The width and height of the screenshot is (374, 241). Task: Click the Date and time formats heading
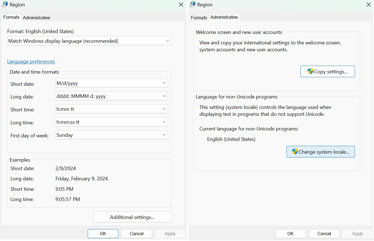point(34,72)
